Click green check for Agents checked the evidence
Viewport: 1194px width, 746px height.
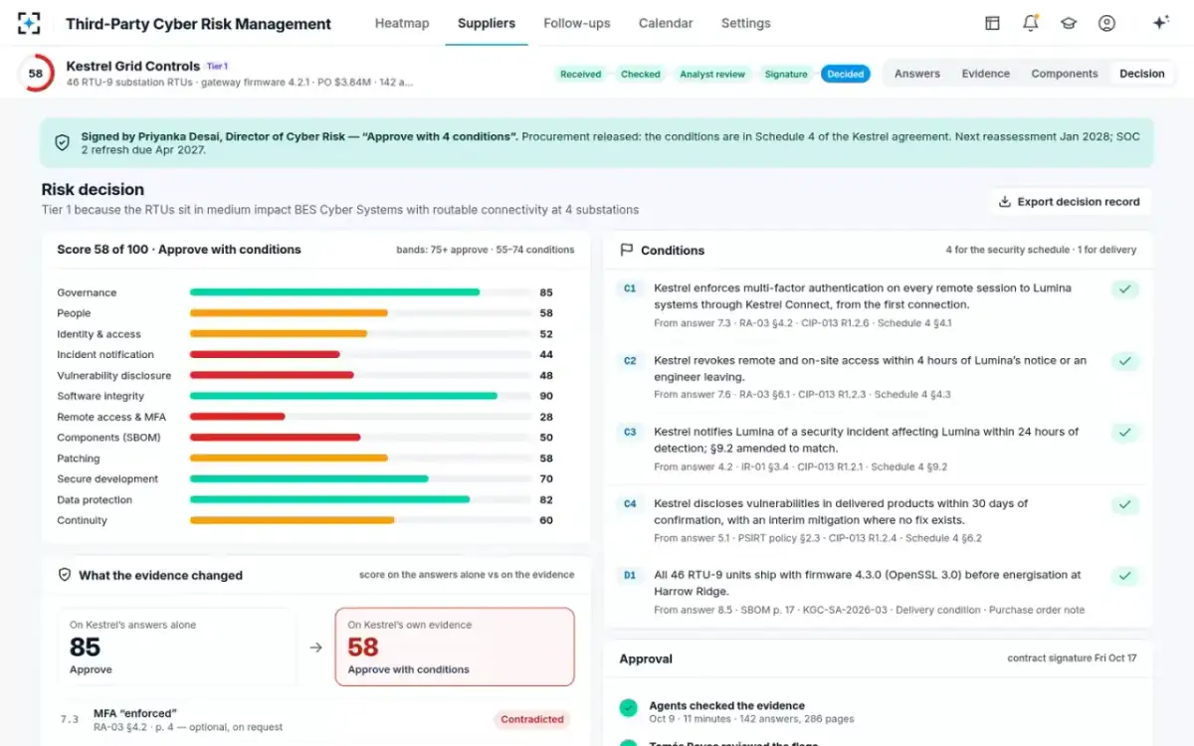pyautogui.click(x=628, y=707)
